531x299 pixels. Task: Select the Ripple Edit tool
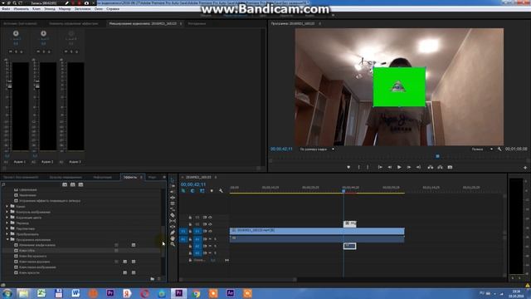point(173,192)
